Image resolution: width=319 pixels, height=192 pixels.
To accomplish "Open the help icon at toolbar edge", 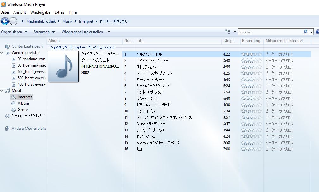I will [x=317, y=32].
